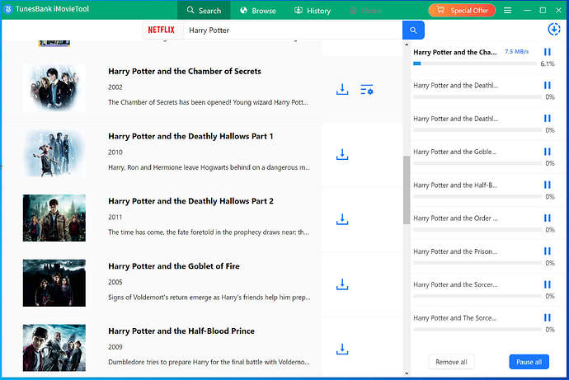
Task: Switch to the Browse tab
Action: click(x=257, y=11)
